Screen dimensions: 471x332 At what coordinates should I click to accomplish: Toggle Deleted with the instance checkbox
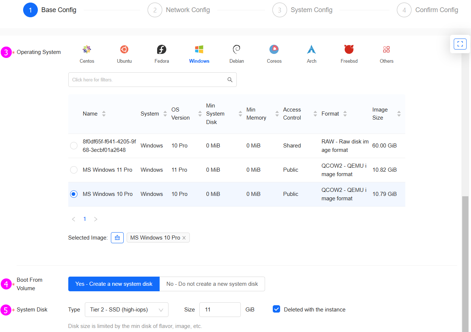coord(276,309)
